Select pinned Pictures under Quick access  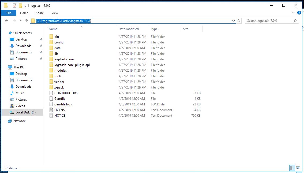coord(21,59)
